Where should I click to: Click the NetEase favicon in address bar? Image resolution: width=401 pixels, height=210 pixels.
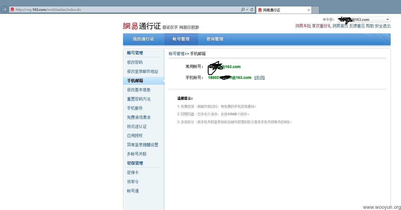(x=12, y=9)
